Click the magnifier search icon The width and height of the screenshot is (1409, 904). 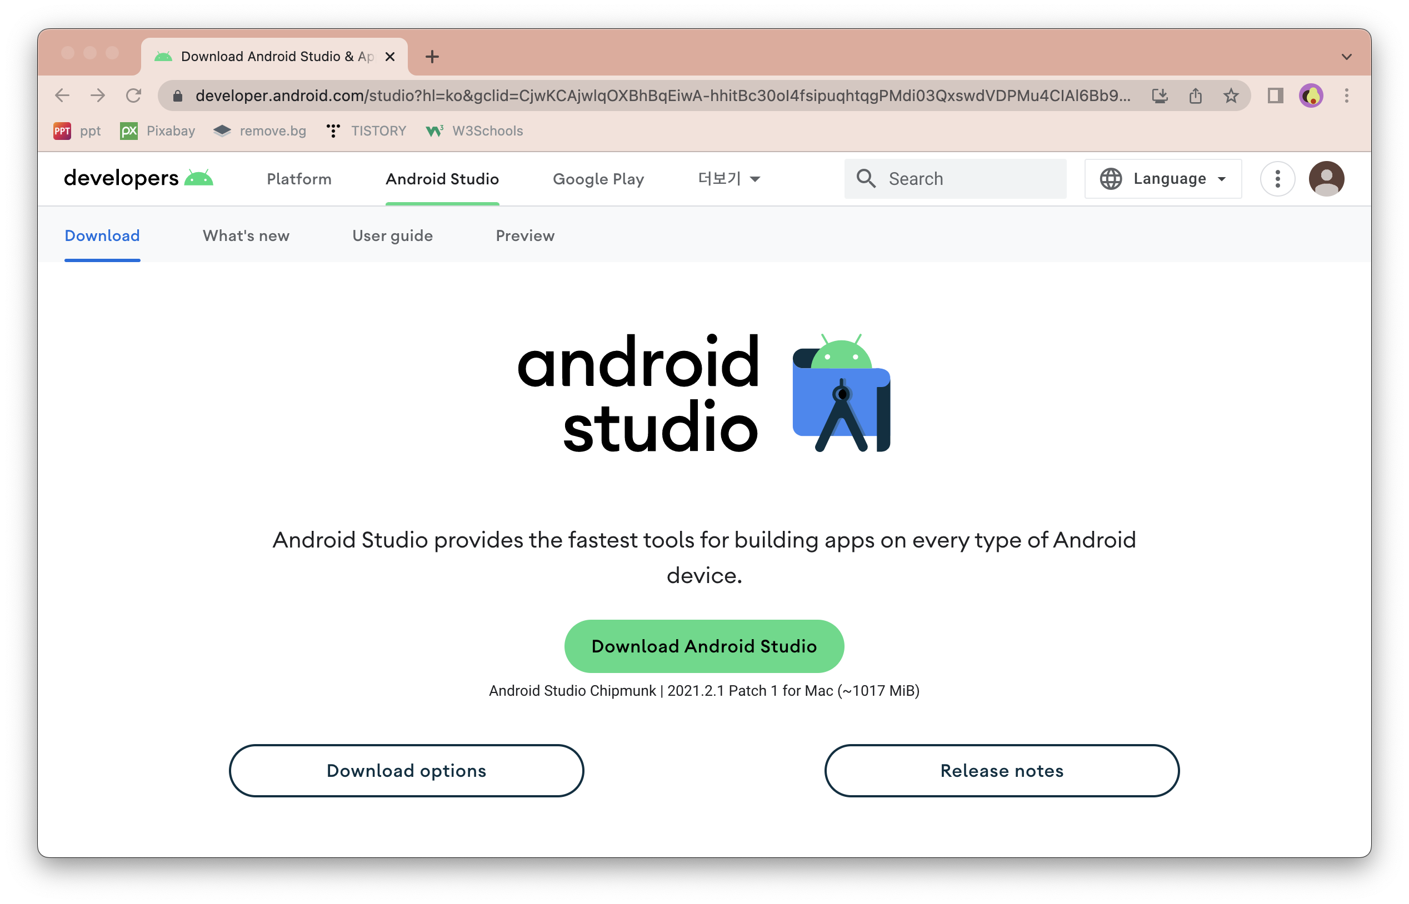(x=866, y=178)
